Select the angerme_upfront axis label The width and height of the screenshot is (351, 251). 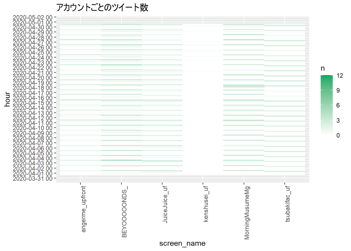coord(84,209)
